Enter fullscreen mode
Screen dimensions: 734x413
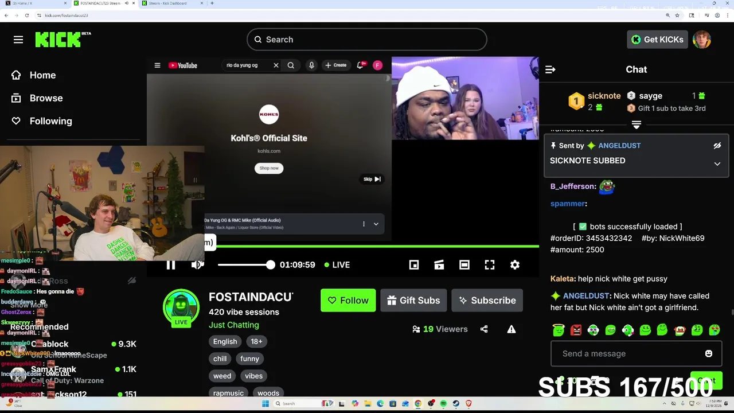click(x=490, y=264)
